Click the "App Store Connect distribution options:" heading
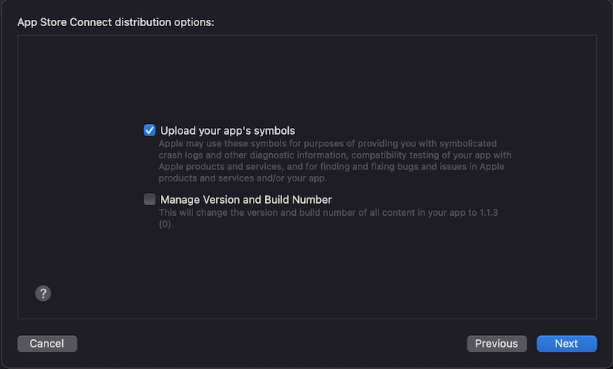613x369 pixels. click(116, 22)
